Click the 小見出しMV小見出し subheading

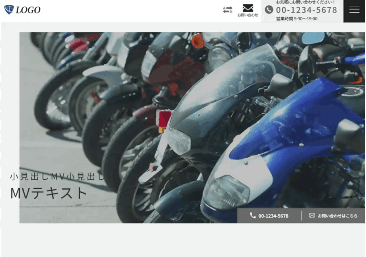click(57, 176)
